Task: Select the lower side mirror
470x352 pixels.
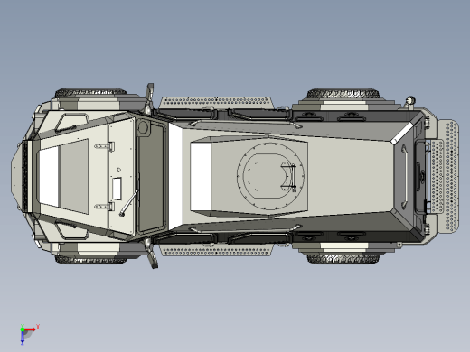Action: (151, 254)
